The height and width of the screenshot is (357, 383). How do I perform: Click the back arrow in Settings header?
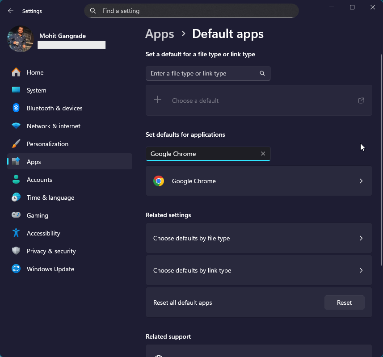click(11, 11)
